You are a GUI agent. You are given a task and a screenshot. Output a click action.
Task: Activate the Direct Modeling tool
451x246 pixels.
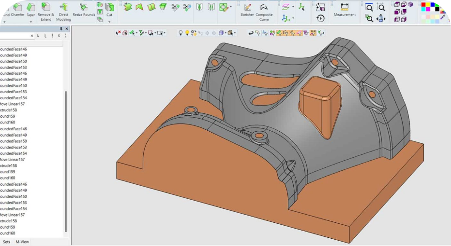pyautogui.click(x=63, y=12)
